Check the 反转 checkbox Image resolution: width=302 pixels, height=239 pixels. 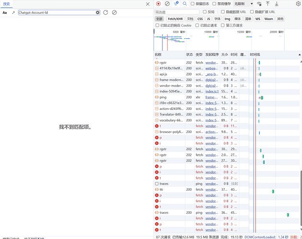click(x=205, y=12)
